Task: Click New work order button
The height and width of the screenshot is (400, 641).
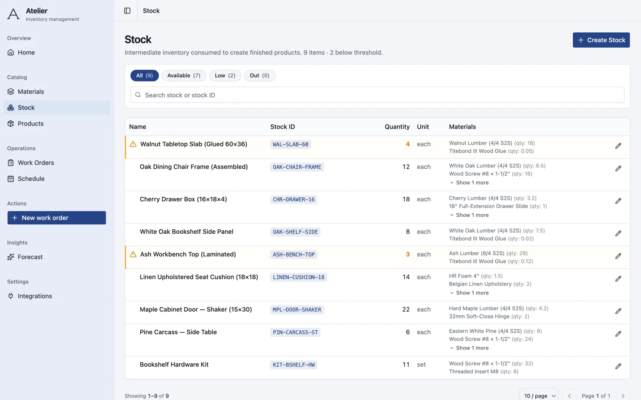Action: [x=57, y=218]
